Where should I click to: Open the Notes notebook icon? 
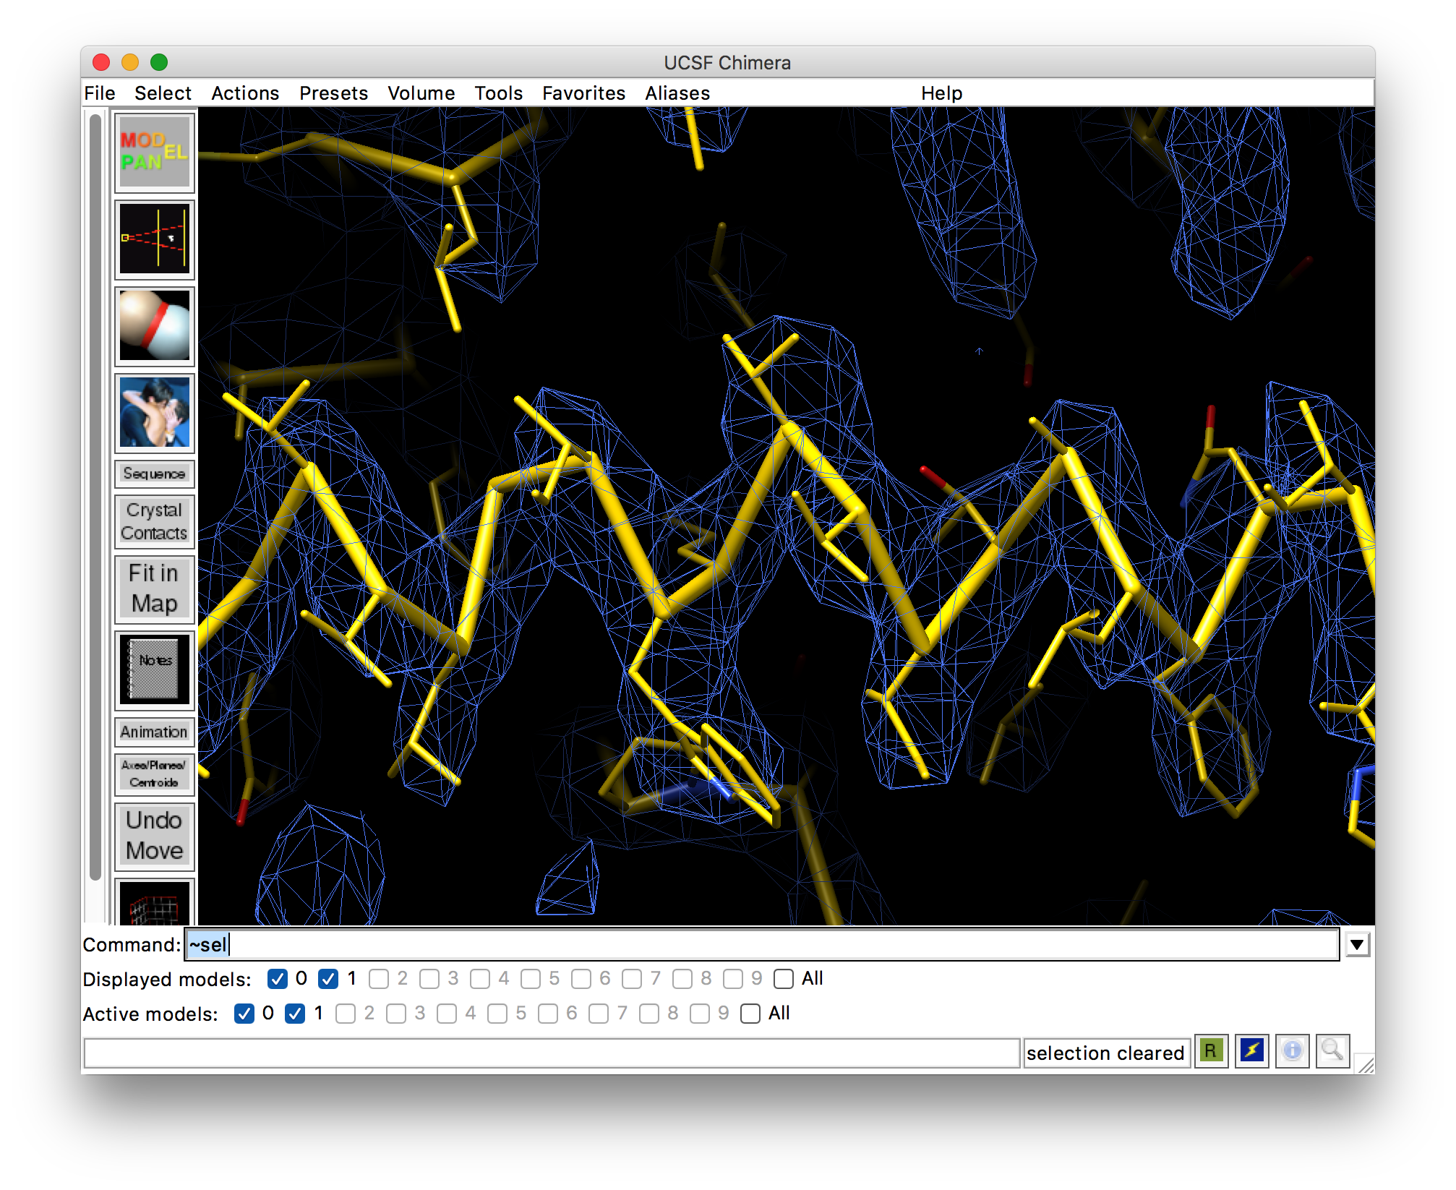[154, 669]
